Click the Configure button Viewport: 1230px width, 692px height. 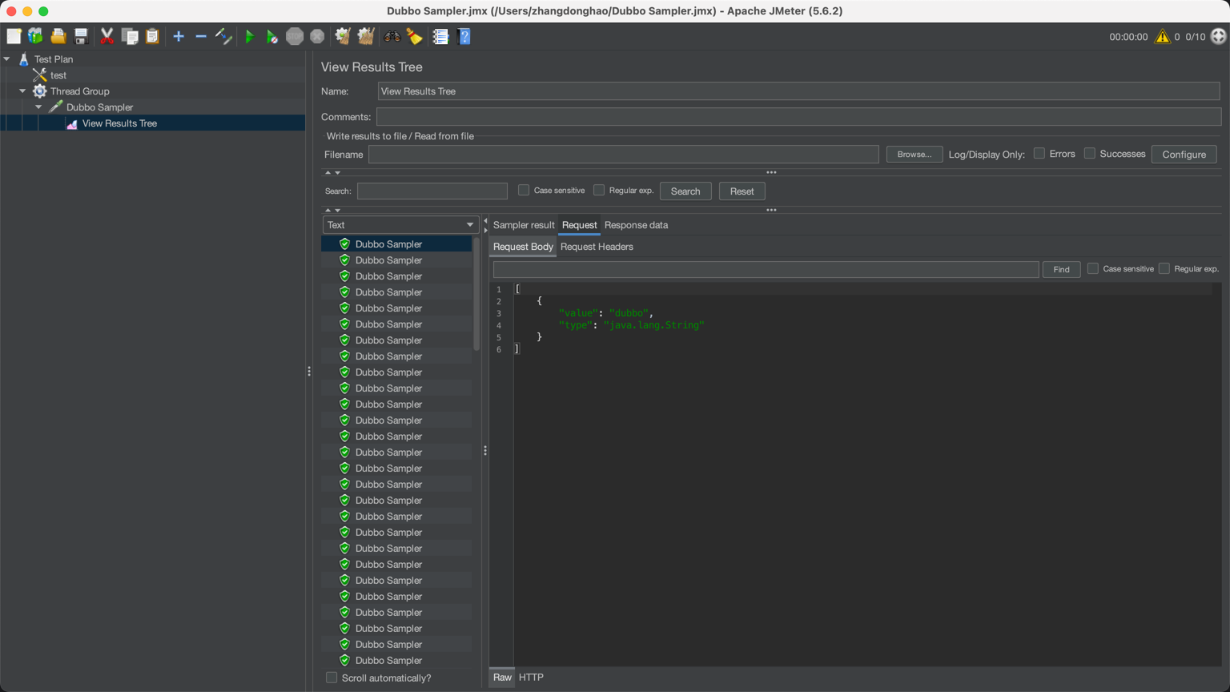tap(1184, 155)
